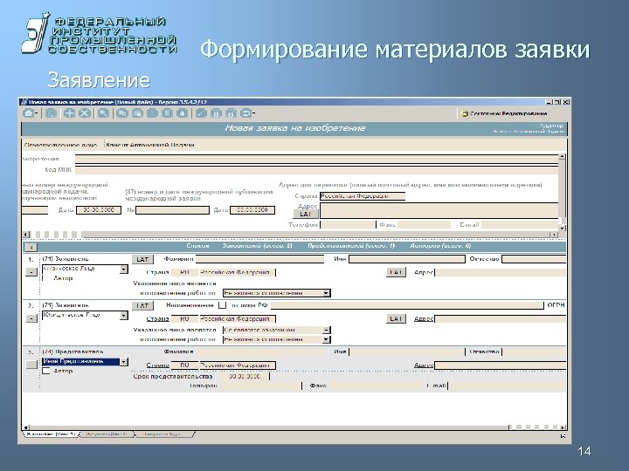The width and height of the screenshot is (629, 471).
Task: Focus the '№' field of international publication
Action: [x=172, y=210]
